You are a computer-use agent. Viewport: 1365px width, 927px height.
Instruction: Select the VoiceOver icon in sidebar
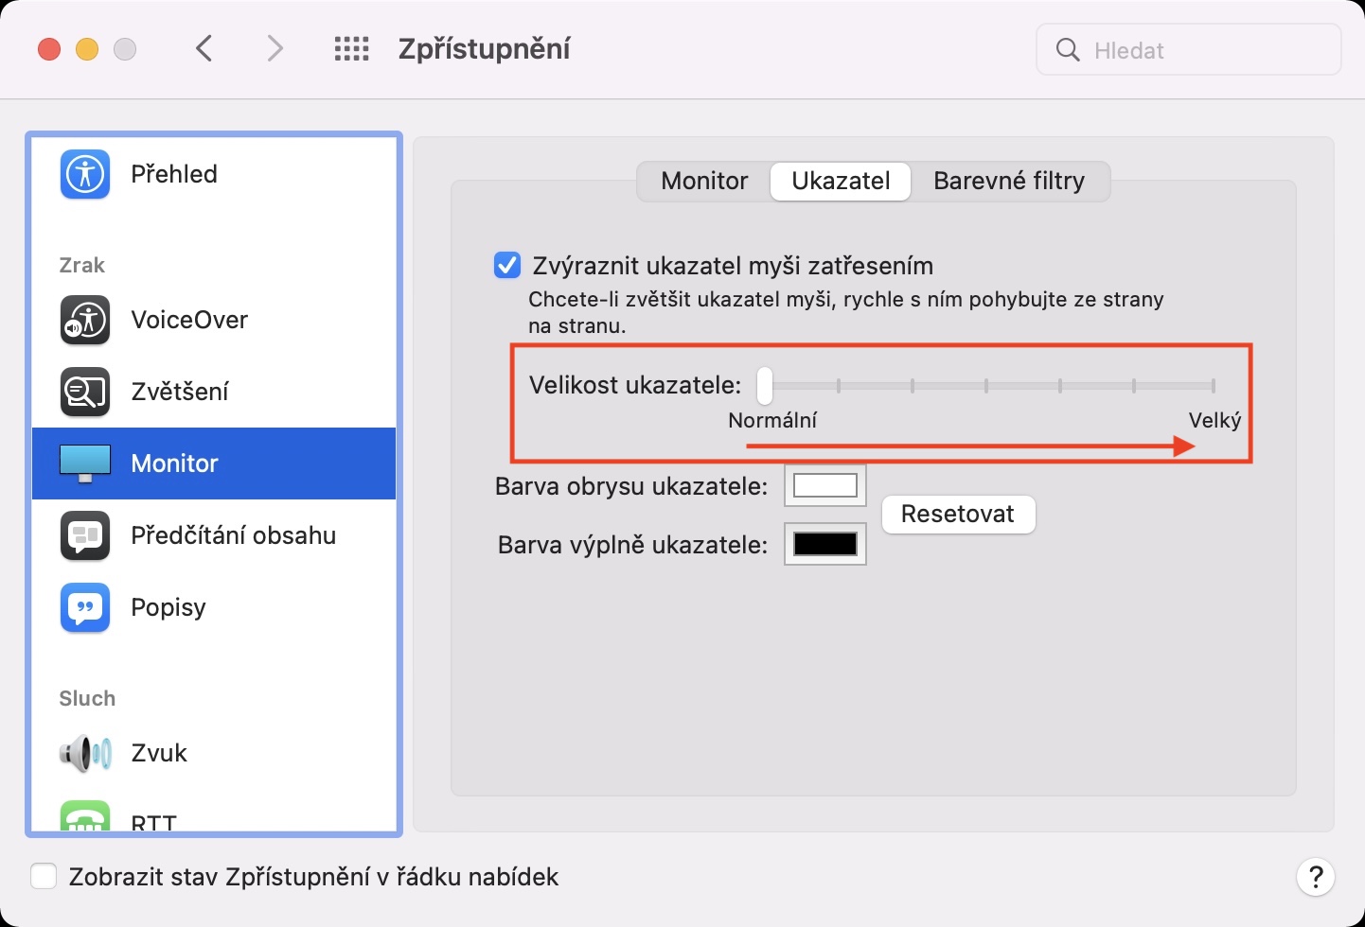(85, 320)
